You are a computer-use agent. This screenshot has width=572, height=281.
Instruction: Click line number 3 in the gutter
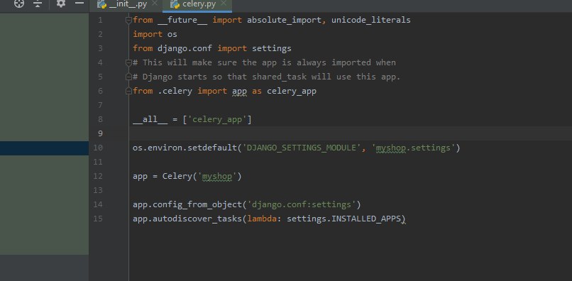point(100,48)
